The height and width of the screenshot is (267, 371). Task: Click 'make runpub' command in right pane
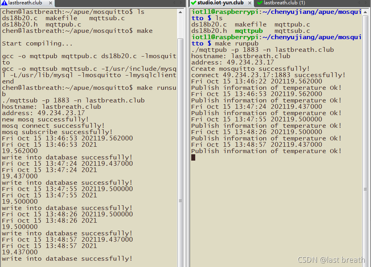[x=236, y=44]
